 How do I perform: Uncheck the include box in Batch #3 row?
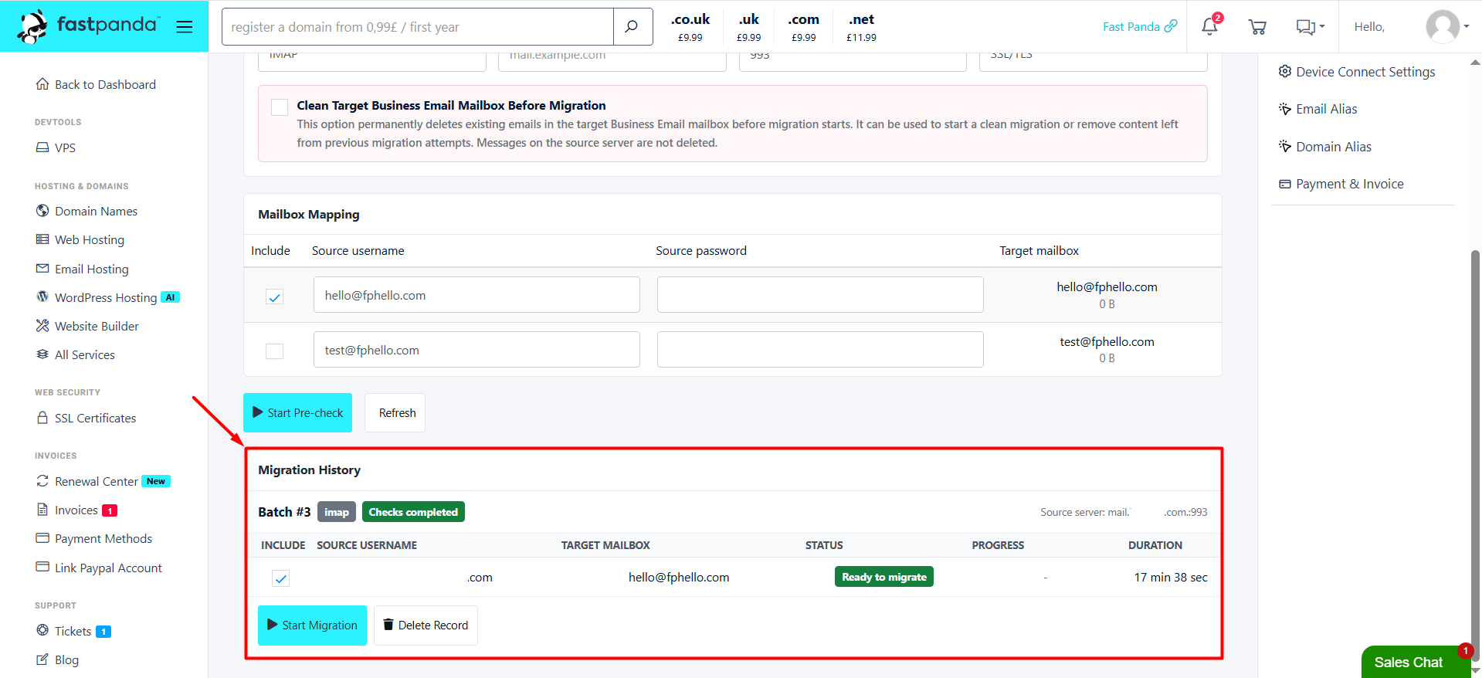(x=281, y=578)
